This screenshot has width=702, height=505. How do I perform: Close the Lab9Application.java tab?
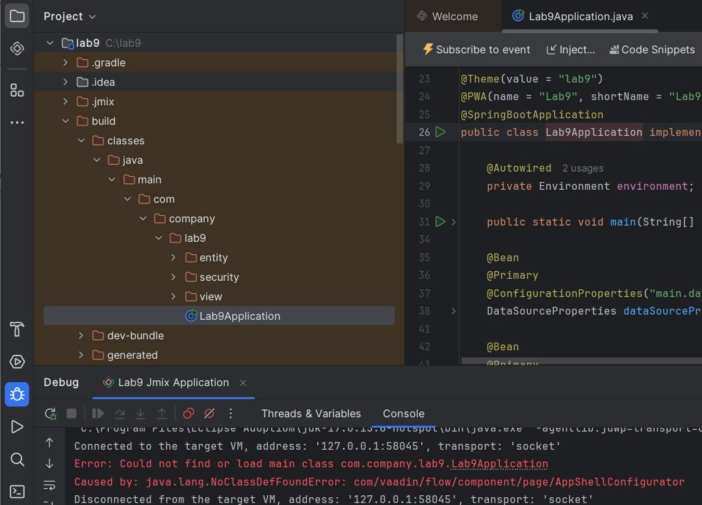pos(645,16)
